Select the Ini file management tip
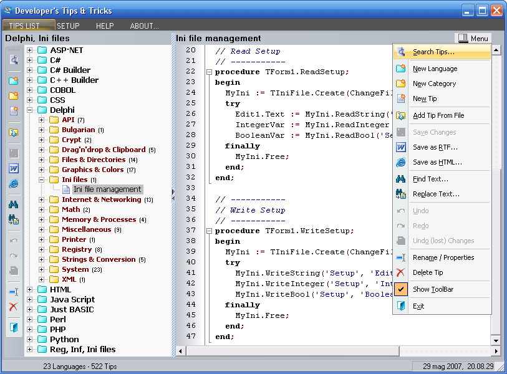This screenshot has height=374, width=507. point(107,189)
